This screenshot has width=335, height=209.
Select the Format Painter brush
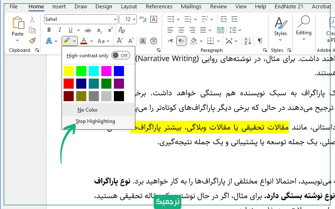(32, 41)
